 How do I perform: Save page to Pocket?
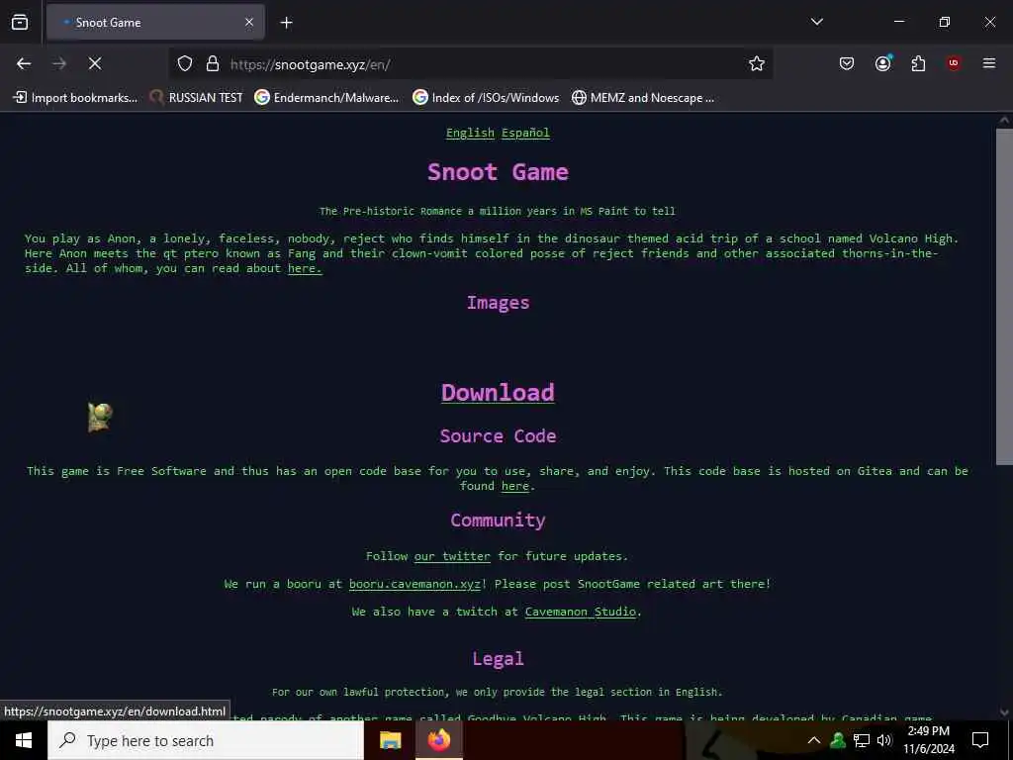(847, 63)
